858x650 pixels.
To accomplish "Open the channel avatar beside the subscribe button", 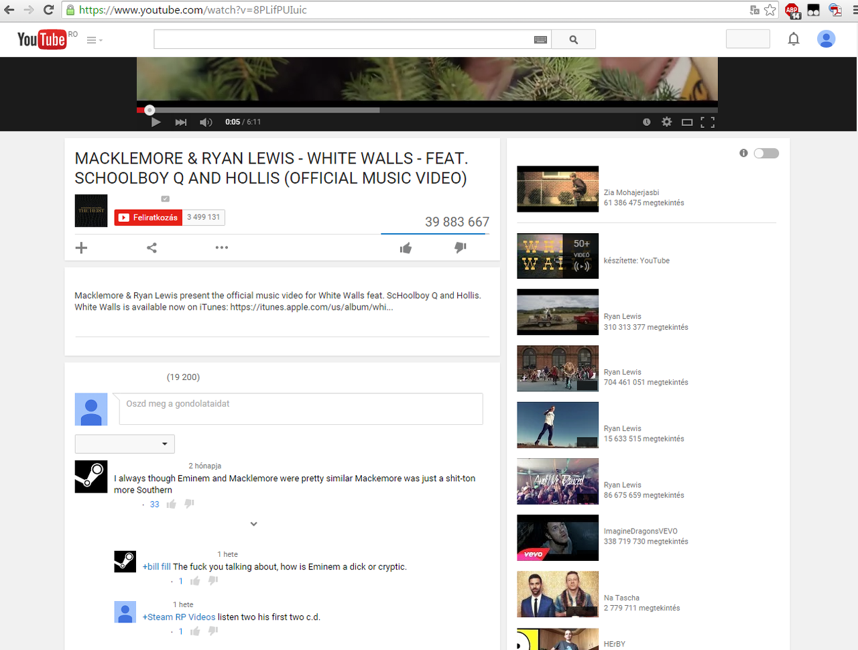I will click(91, 210).
